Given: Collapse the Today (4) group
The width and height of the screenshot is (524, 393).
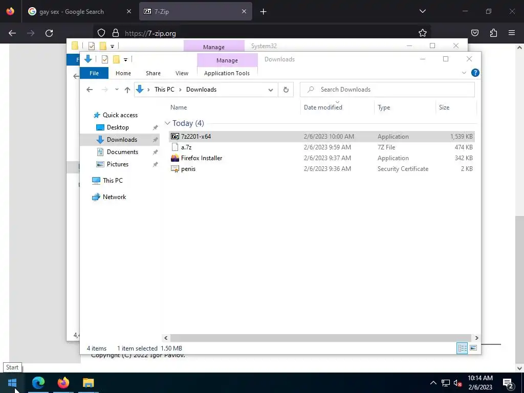Looking at the screenshot, I should 167,123.
